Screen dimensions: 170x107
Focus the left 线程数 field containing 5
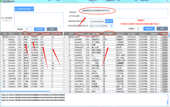click(x=29, y=29)
